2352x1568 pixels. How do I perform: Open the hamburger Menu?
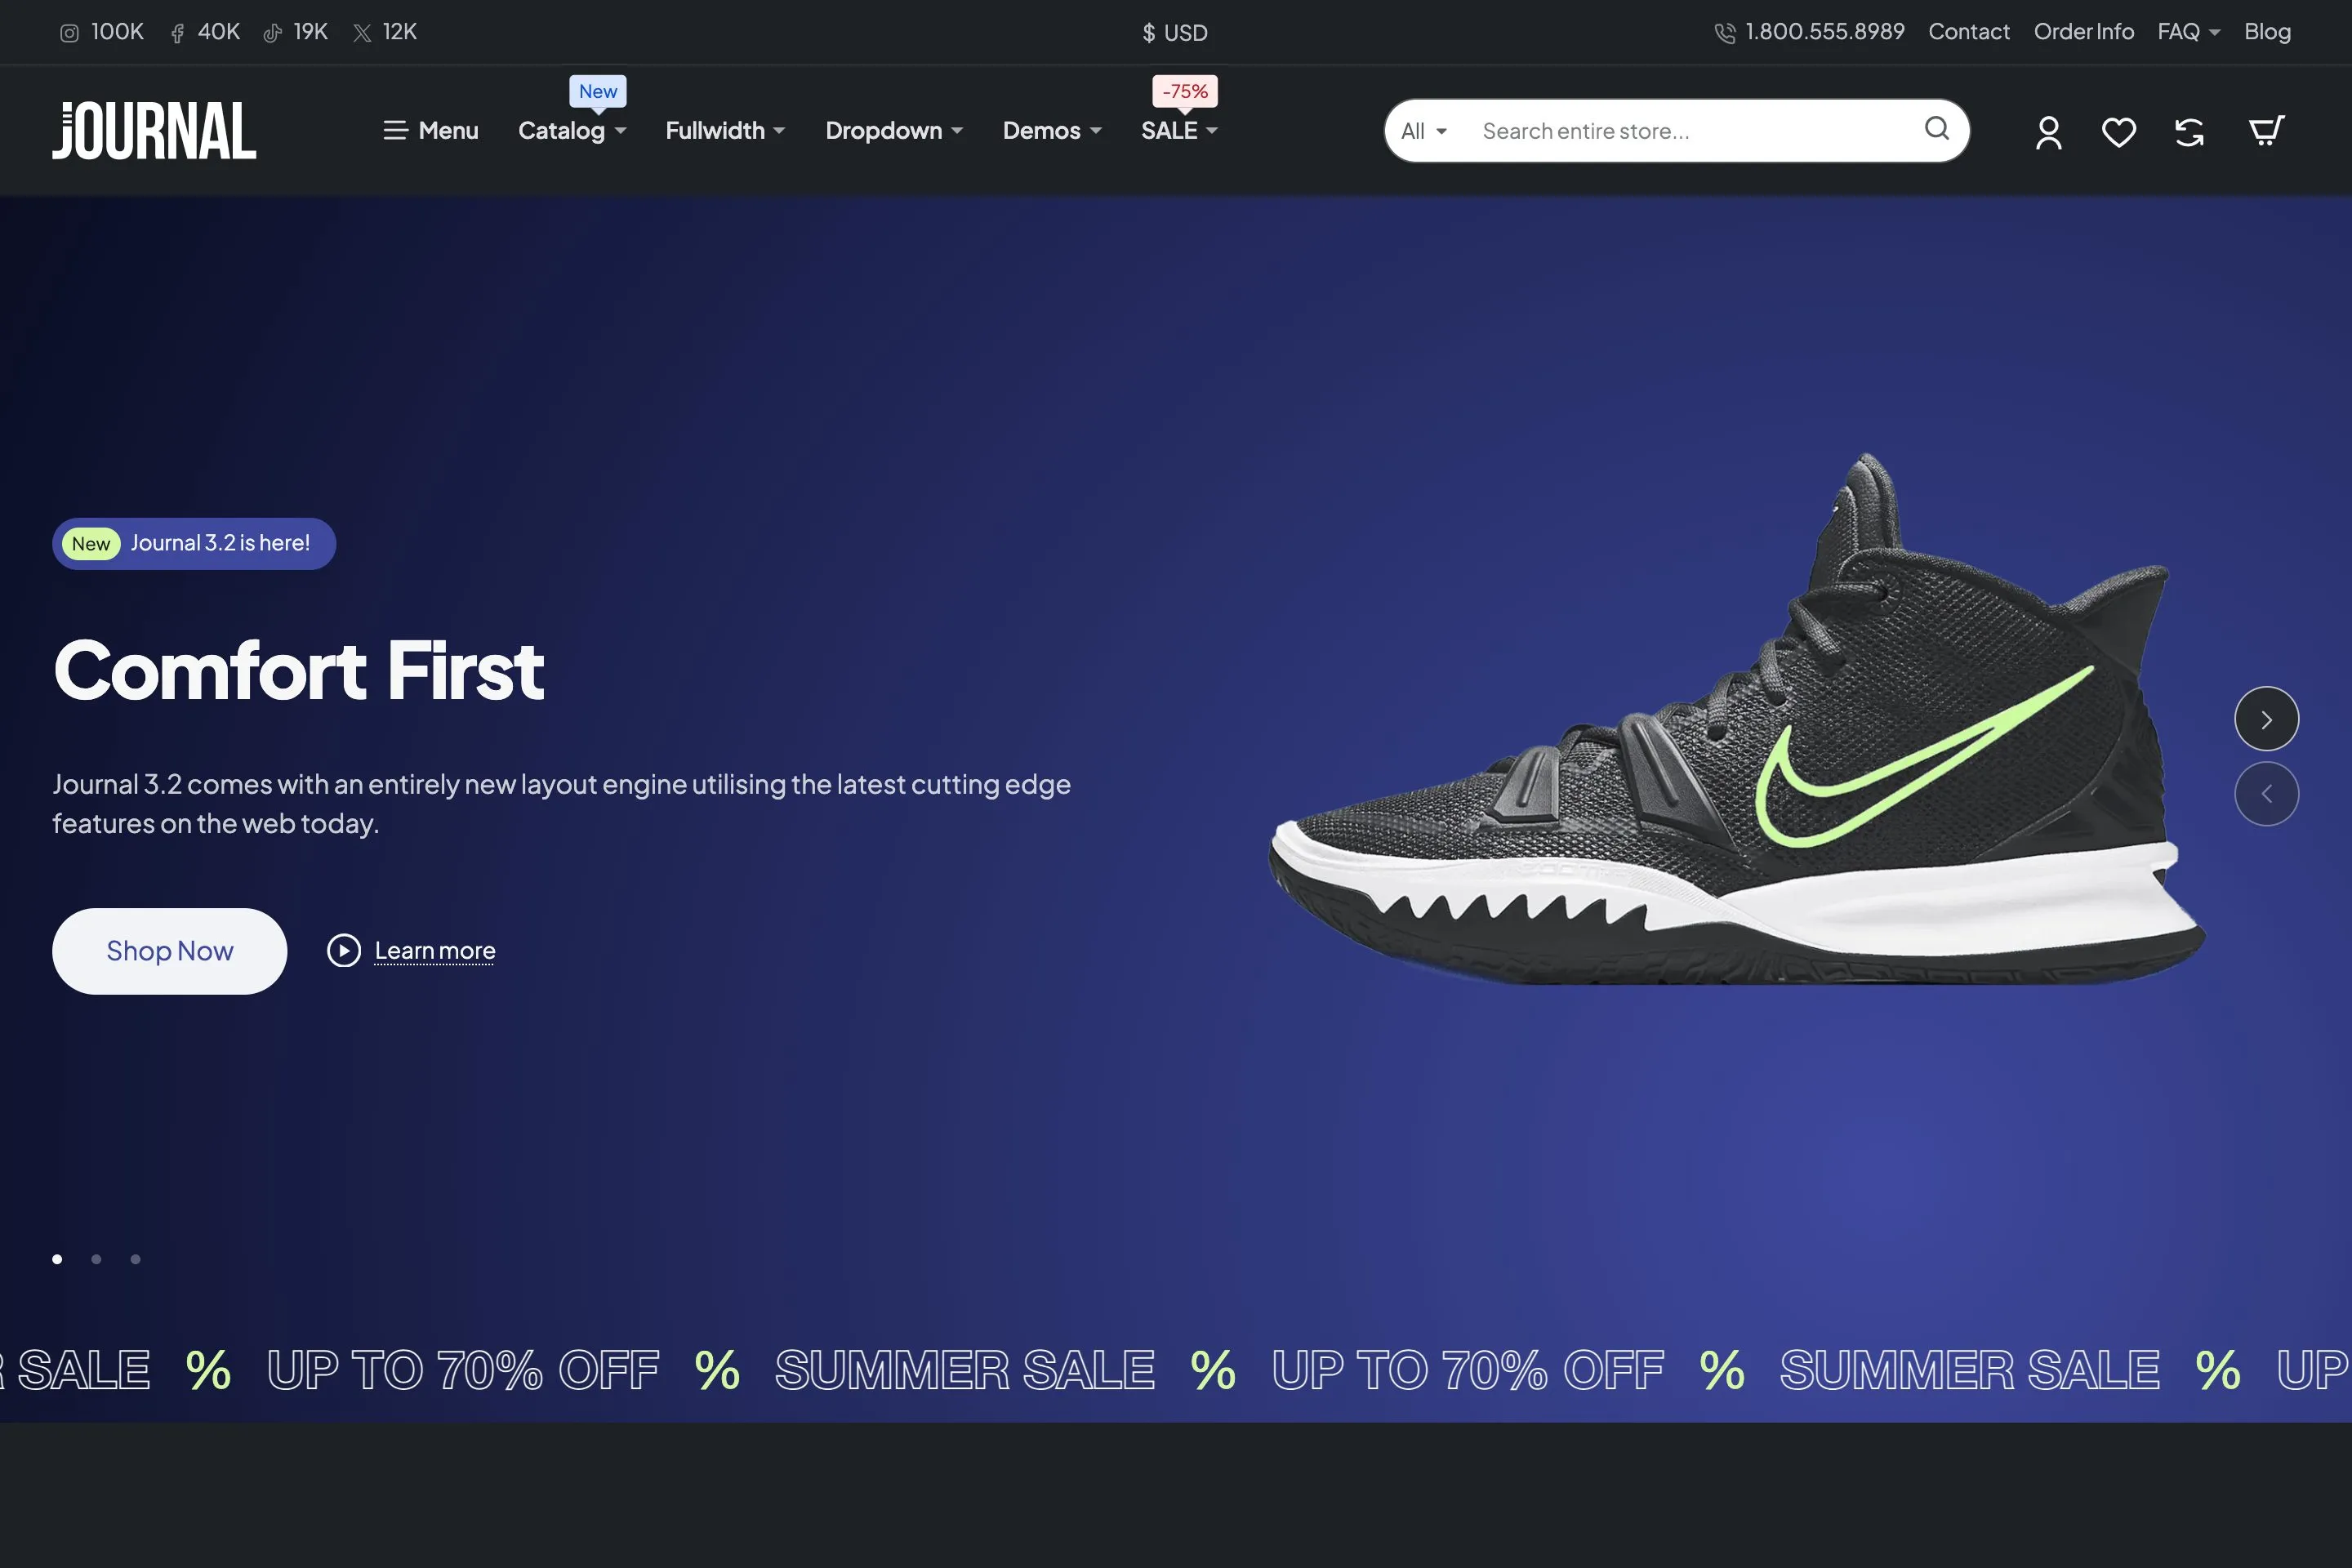coord(430,131)
